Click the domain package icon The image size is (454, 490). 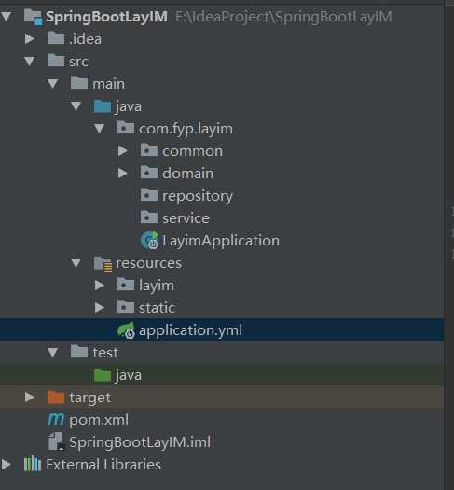coord(149,173)
